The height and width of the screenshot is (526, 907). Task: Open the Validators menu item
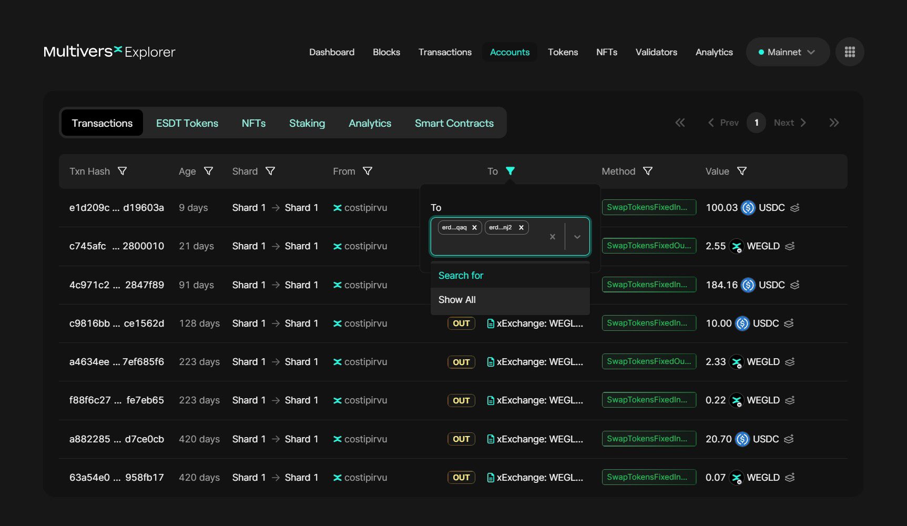click(656, 52)
